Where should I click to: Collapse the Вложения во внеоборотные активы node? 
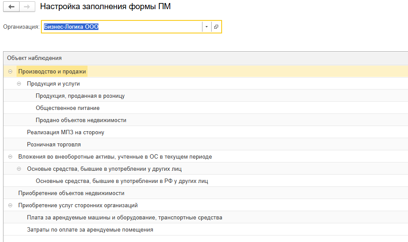tap(10, 156)
